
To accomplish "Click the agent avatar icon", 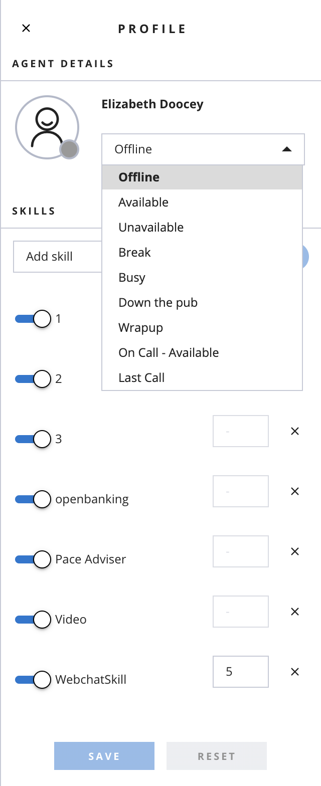I will coord(47,127).
